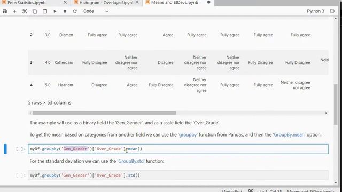Select the Means and StDevs.ipynb tab
The image size is (342, 192).
point(175,2)
